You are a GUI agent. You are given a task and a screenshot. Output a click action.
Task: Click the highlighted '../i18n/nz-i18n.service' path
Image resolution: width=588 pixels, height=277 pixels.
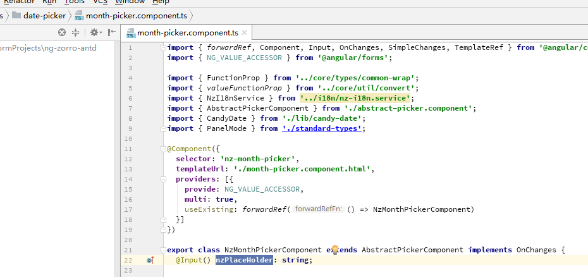(355, 98)
